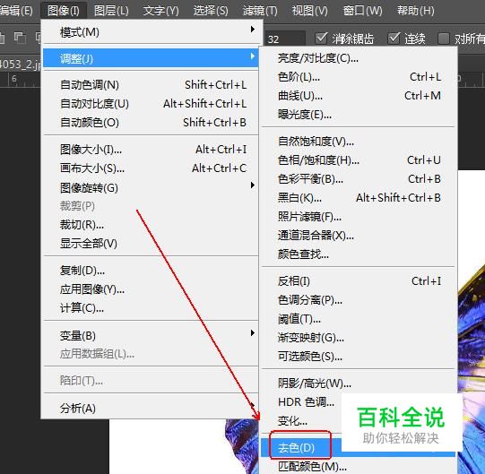Image resolution: width=485 pixels, height=474 pixels.
Task: Choose 自动颜色(O) command
Action: click(x=151, y=123)
